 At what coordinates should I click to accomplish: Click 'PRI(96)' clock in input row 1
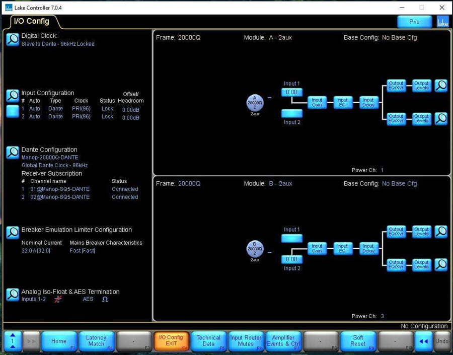click(x=81, y=109)
